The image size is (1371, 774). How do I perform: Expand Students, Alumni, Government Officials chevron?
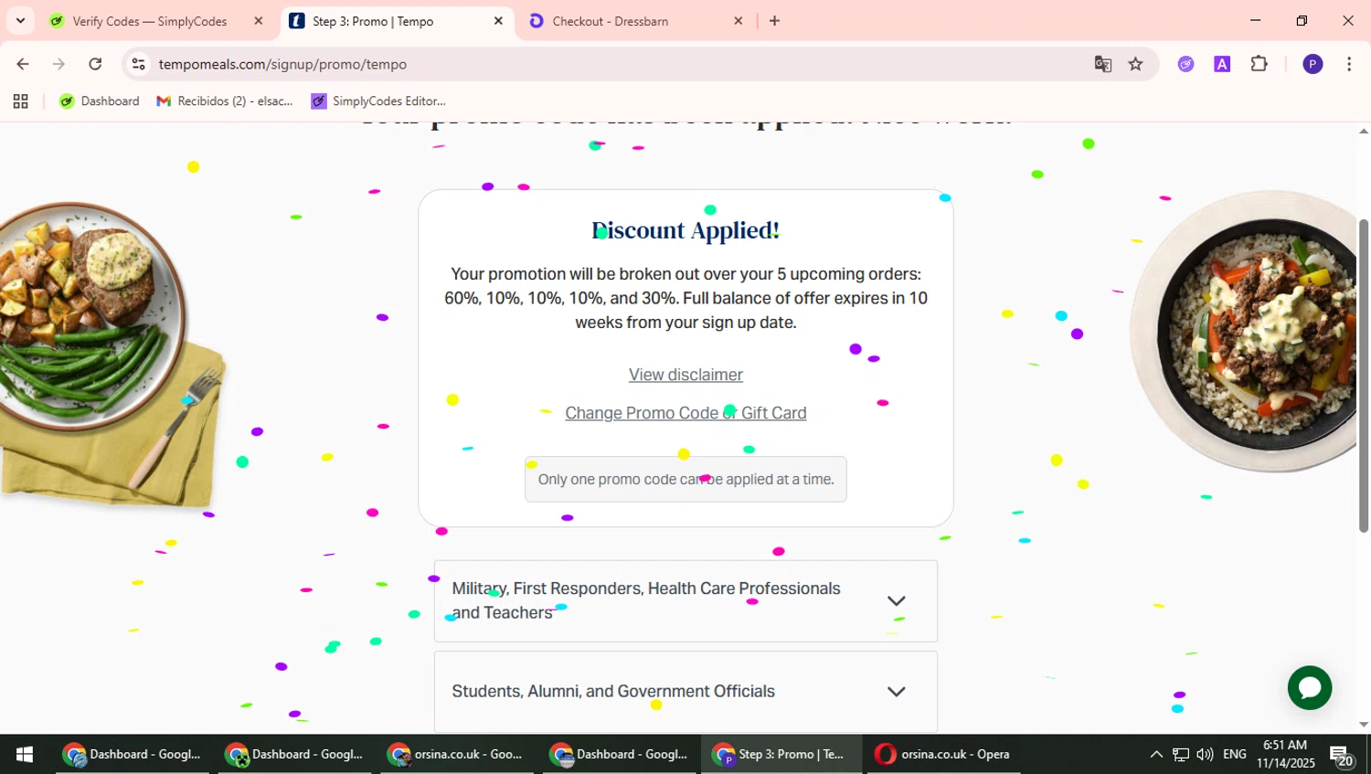[x=897, y=692]
